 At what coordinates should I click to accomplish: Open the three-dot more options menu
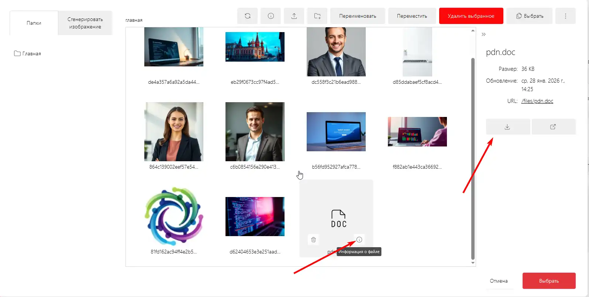pyautogui.click(x=565, y=16)
